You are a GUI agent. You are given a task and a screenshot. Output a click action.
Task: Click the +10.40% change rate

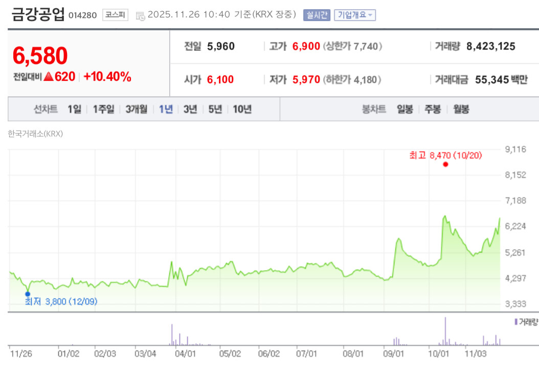click(x=107, y=77)
